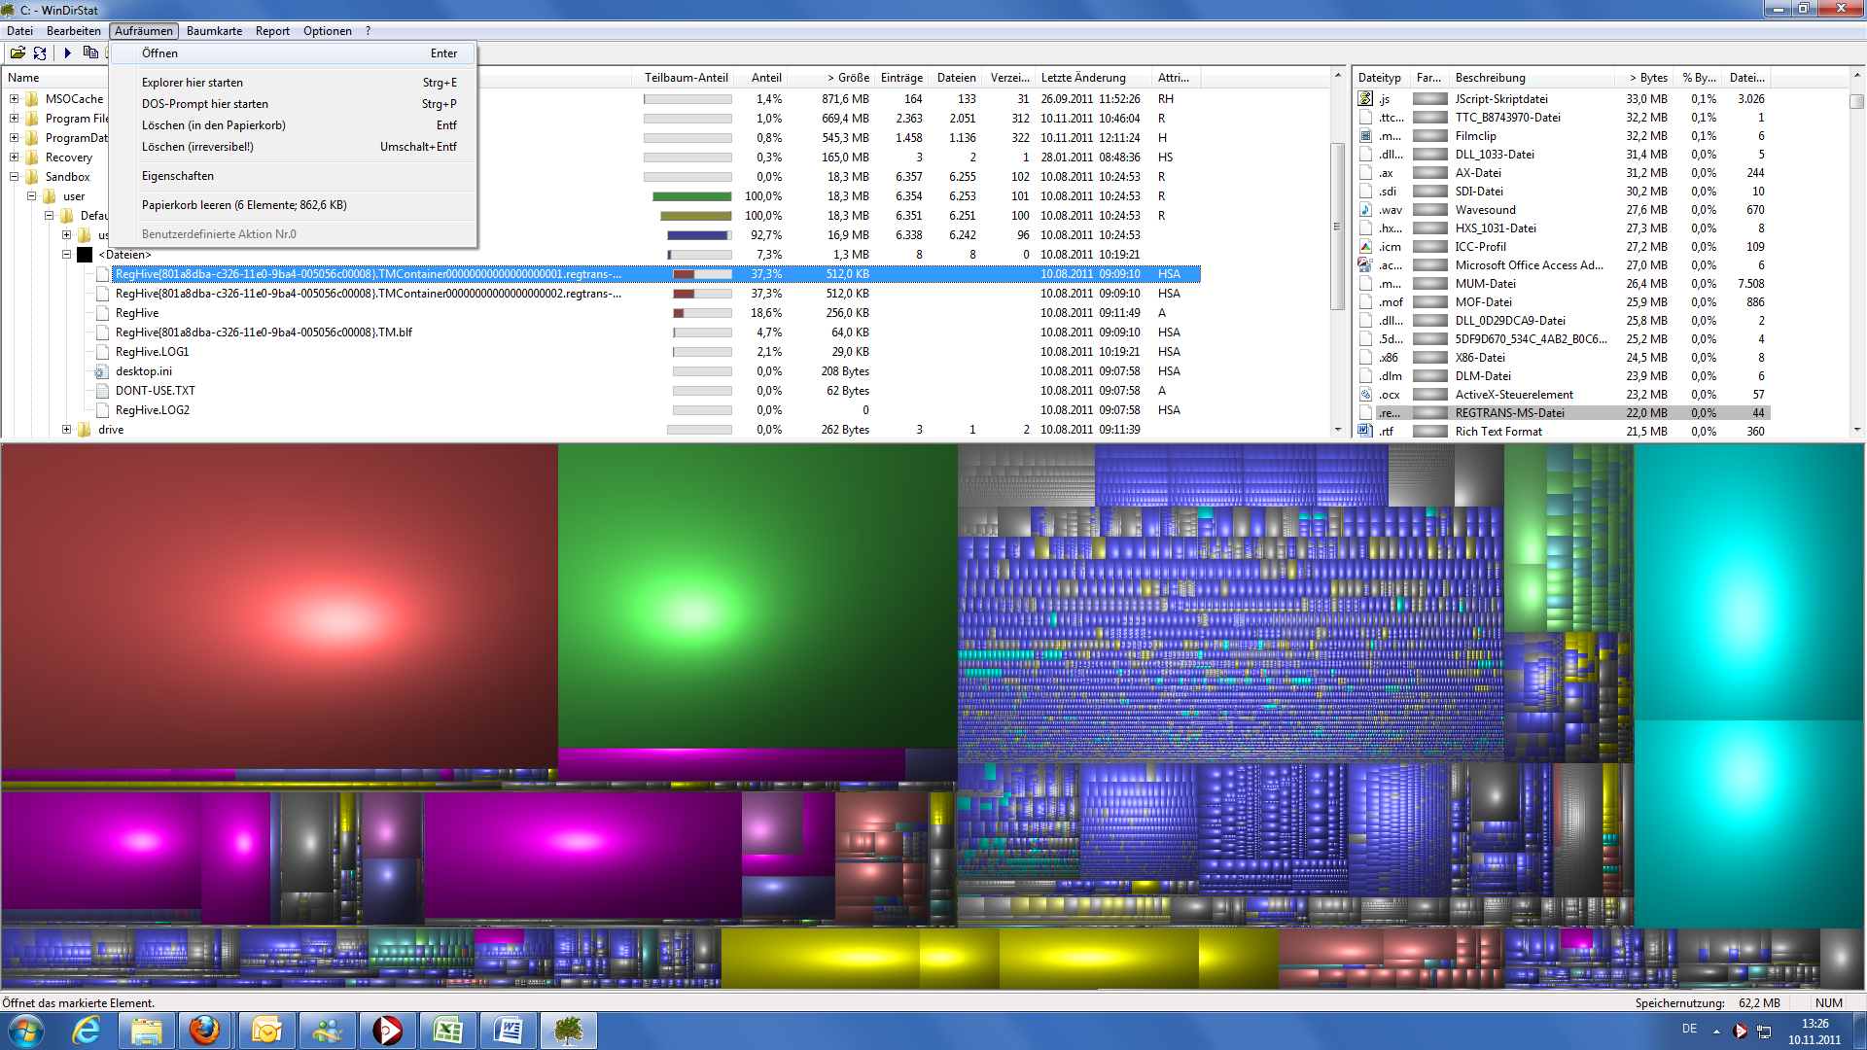This screenshot has width=1867, height=1050.
Task: Click the Firefox icon in the taskbar
Action: click(204, 1030)
